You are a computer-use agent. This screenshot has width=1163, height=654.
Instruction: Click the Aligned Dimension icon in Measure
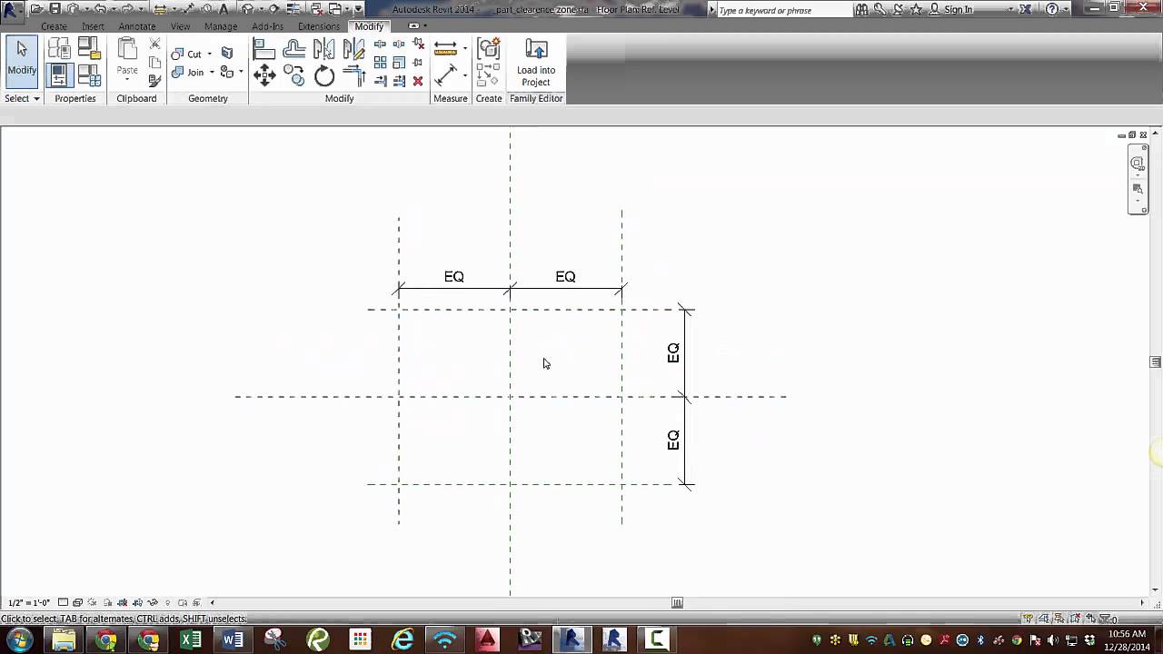(x=445, y=75)
